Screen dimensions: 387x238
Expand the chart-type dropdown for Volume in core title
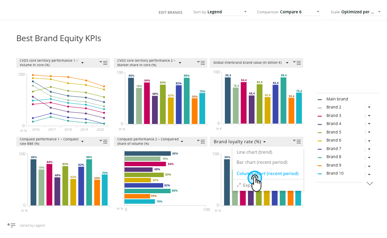point(82,63)
